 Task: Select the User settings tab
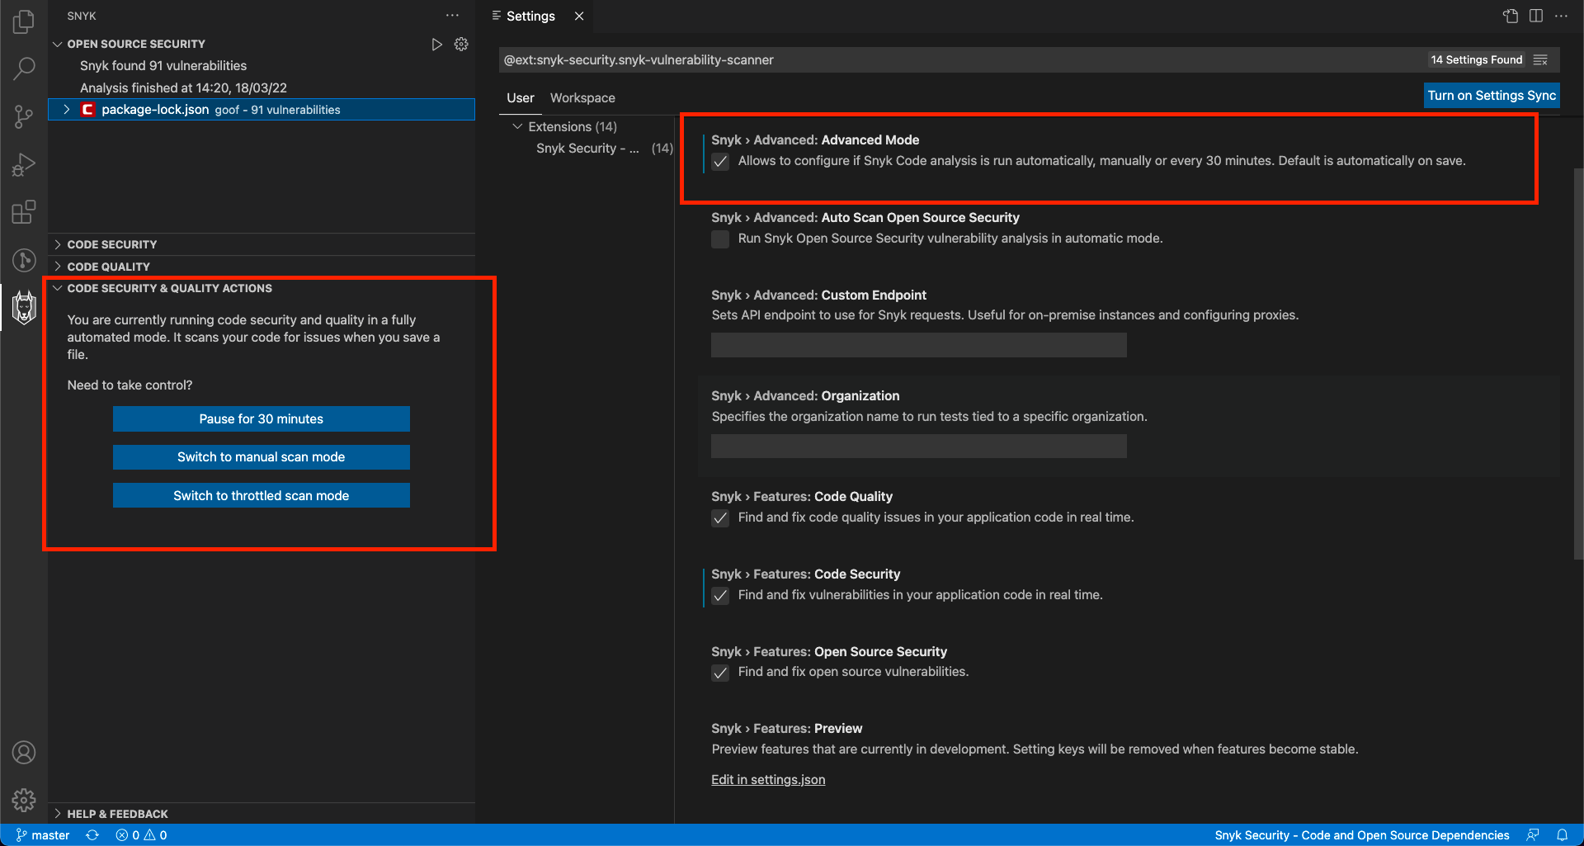tap(521, 97)
